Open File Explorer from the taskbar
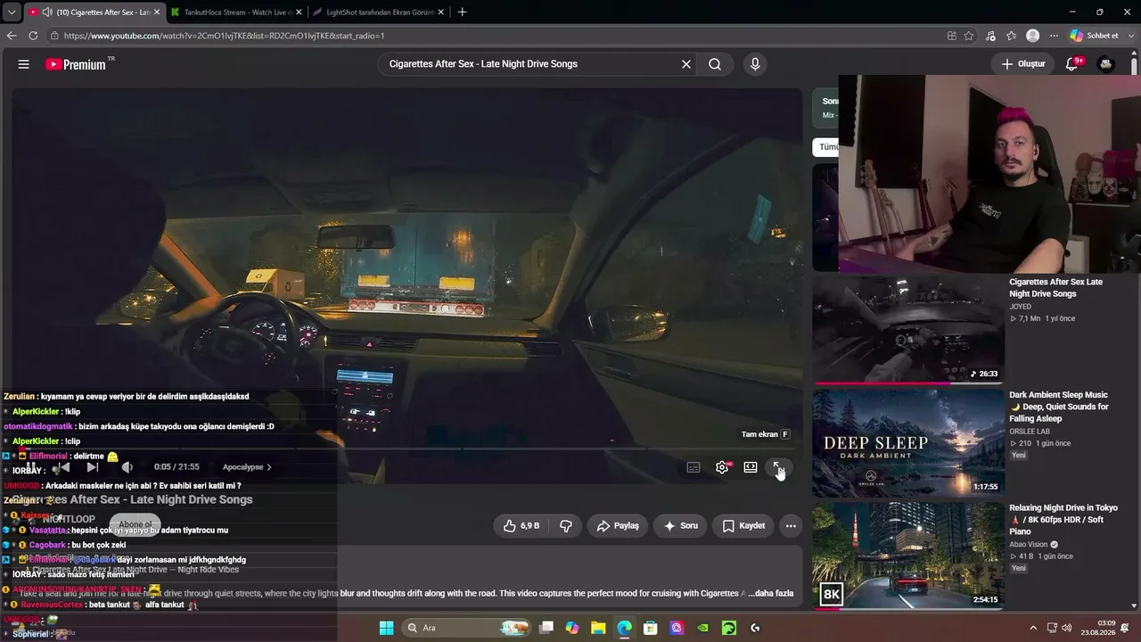The image size is (1141, 642). click(598, 628)
